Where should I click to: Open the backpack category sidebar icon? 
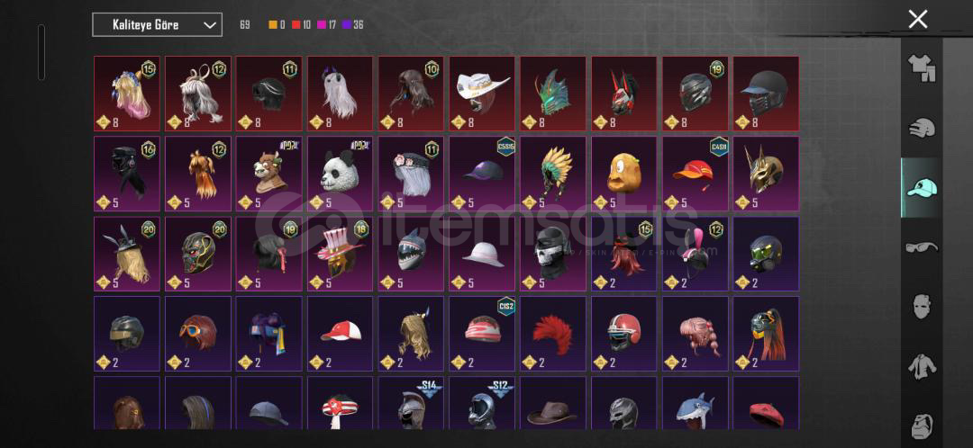coord(921,426)
